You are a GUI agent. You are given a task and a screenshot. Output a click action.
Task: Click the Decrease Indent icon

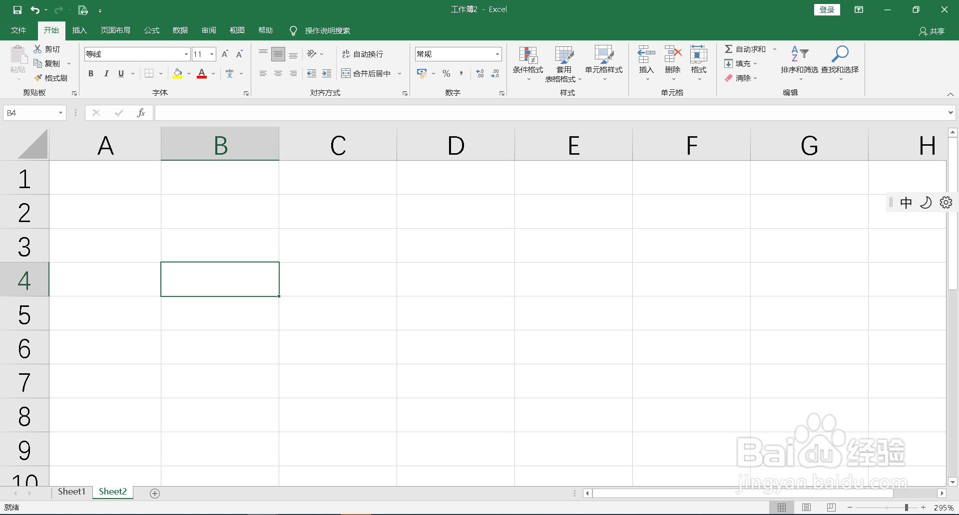(x=311, y=73)
